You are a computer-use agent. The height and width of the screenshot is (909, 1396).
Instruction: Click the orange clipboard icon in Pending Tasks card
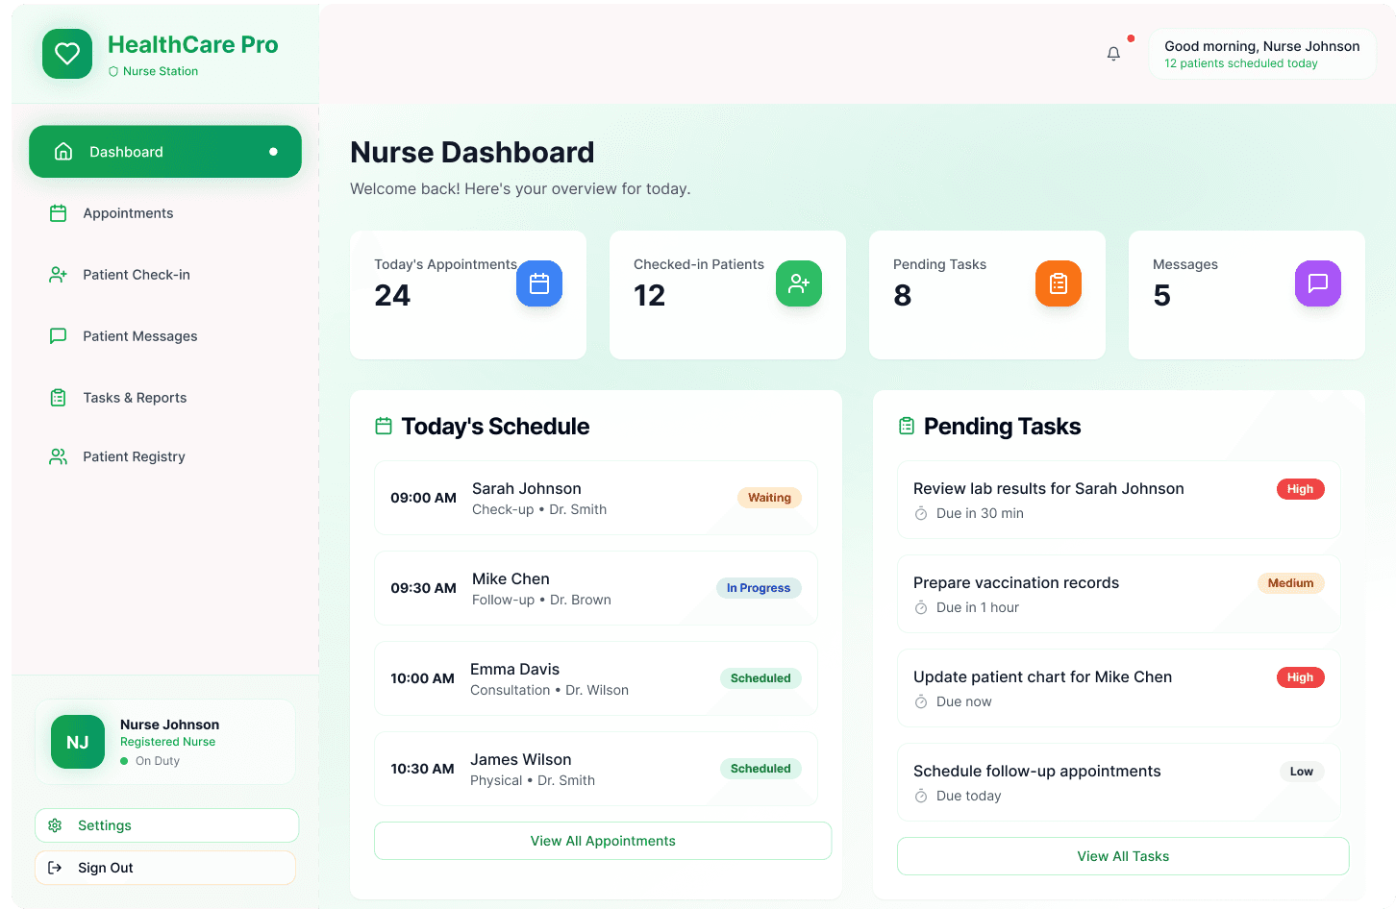tap(1059, 283)
